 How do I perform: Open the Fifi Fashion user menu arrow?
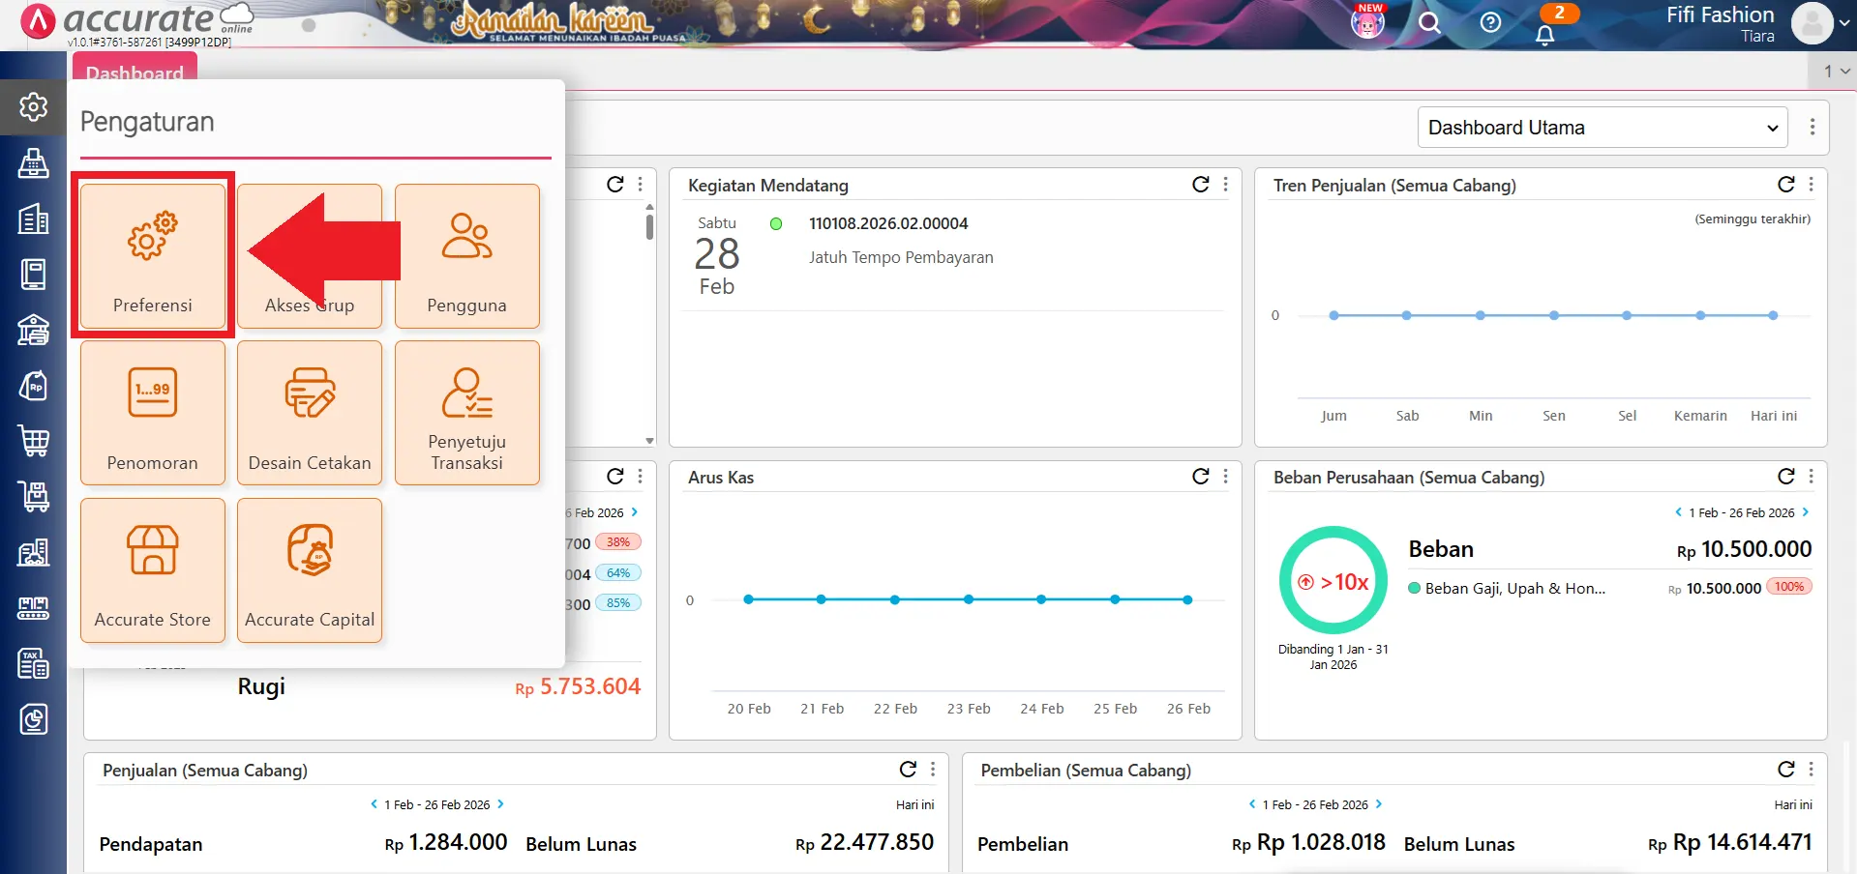1844,22
